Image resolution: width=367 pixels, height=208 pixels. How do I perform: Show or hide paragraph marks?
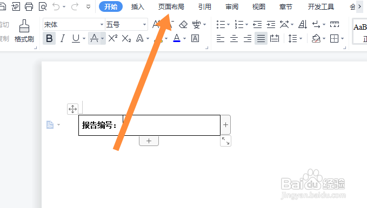coord(316,24)
